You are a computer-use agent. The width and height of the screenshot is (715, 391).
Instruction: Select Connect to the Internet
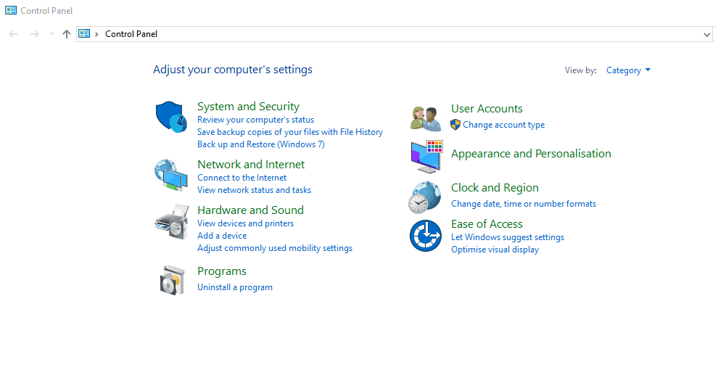(241, 178)
